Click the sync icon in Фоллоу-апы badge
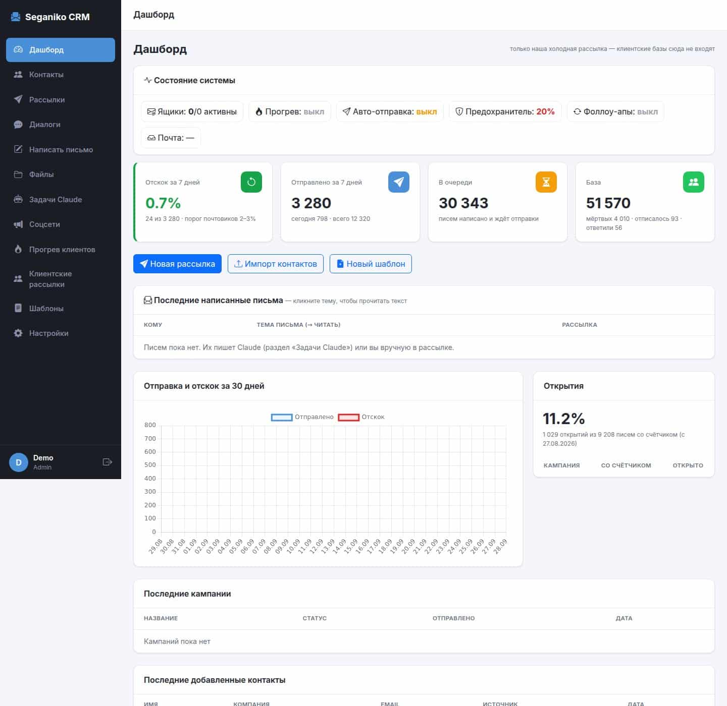Viewport: 727px width, 706px height. (578, 111)
